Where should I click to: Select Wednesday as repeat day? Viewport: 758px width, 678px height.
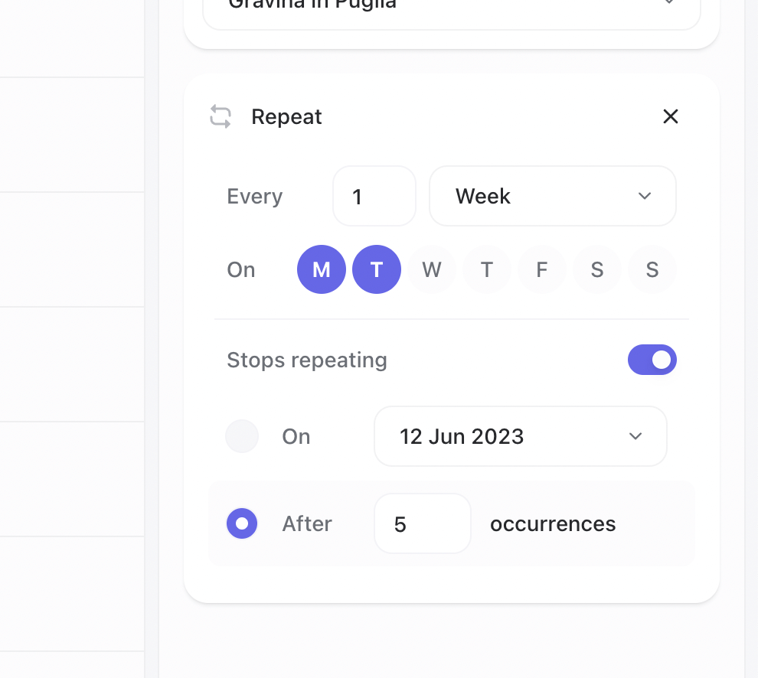432,269
